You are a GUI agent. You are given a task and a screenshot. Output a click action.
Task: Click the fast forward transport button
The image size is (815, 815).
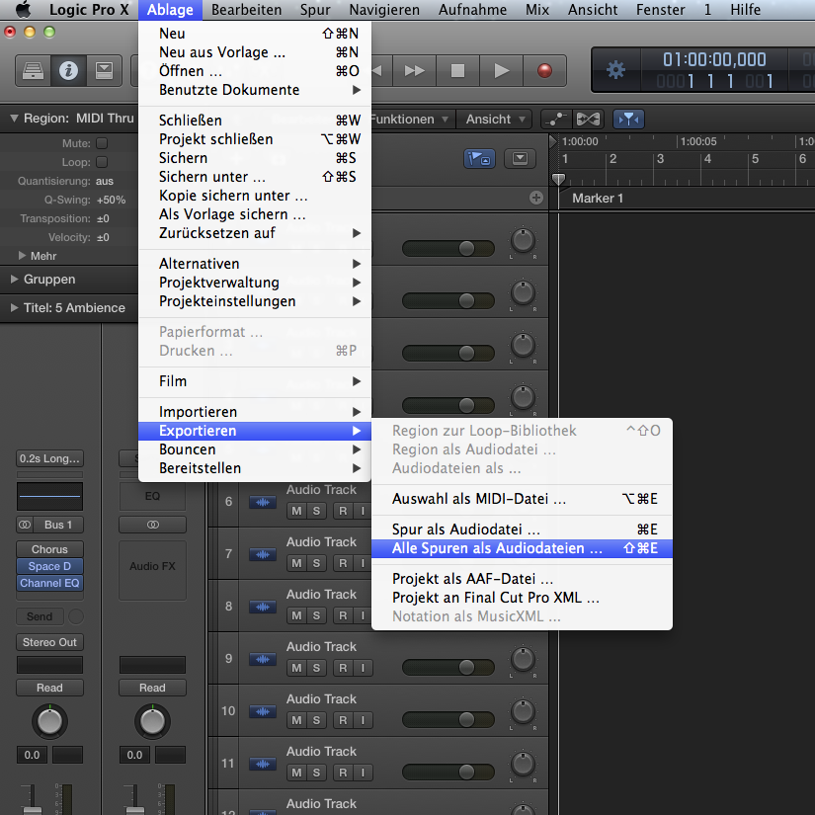(x=414, y=70)
